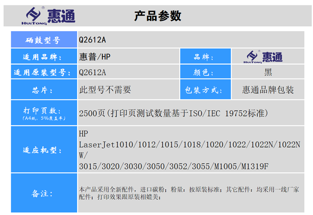The image size is (313, 215).
Task: Select the 黑 color value
Action: 268,72
